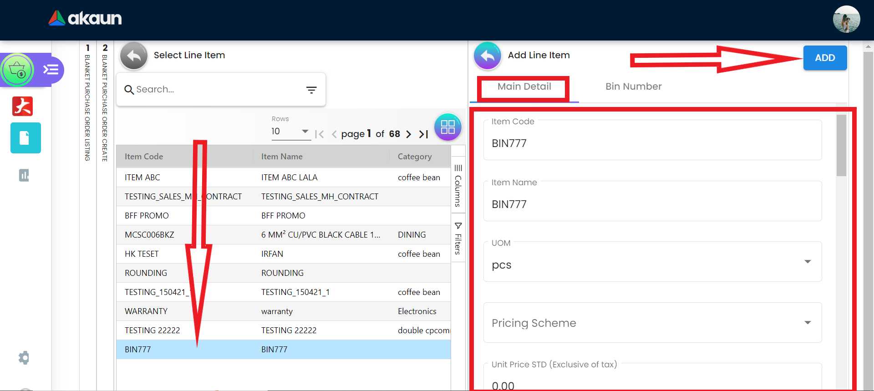Select the TESTING_150421_1 row
Screen dimensions: 874x391
283,292
